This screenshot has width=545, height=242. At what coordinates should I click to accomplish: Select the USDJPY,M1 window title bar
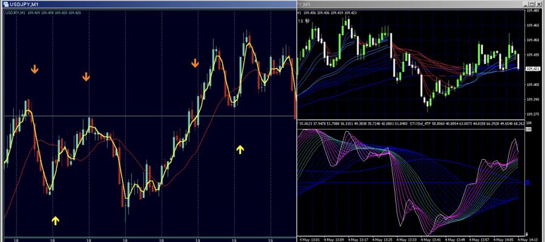[149, 4]
